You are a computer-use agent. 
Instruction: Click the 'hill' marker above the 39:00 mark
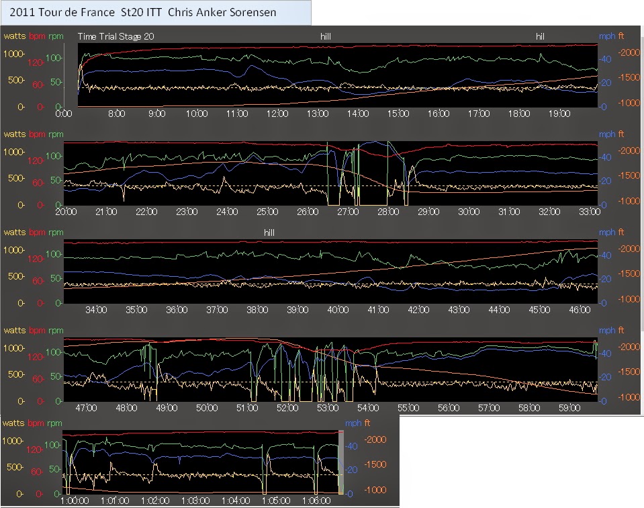pyautogui.click(x=269, y=232)
